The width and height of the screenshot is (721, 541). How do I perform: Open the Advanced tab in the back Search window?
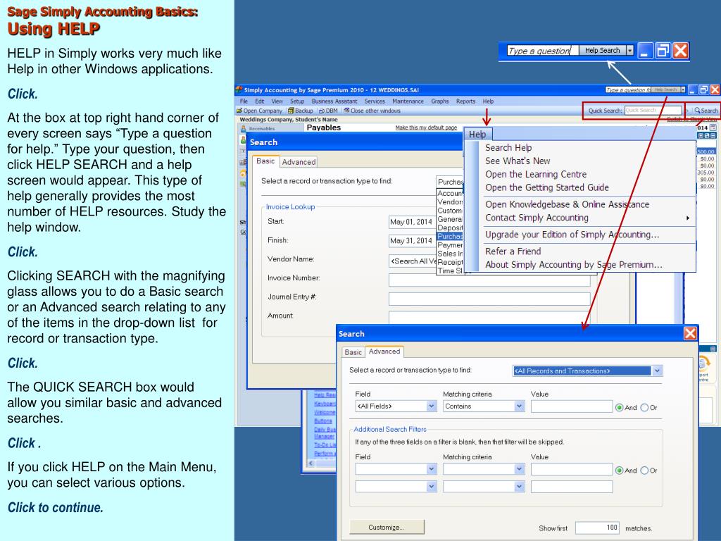pyautogui.click(x=299, y=162)
